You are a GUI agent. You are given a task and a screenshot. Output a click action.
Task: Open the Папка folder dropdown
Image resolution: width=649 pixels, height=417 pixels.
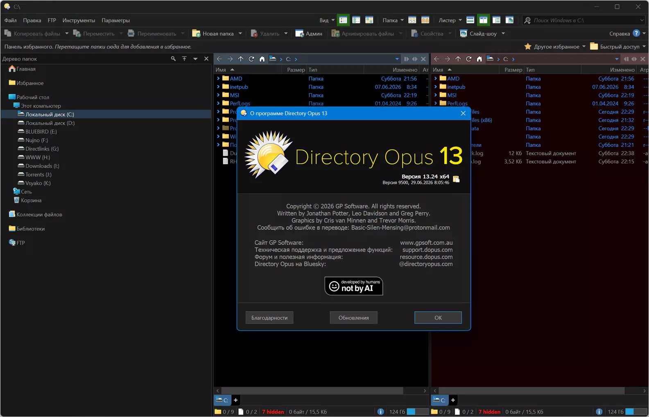393,20
